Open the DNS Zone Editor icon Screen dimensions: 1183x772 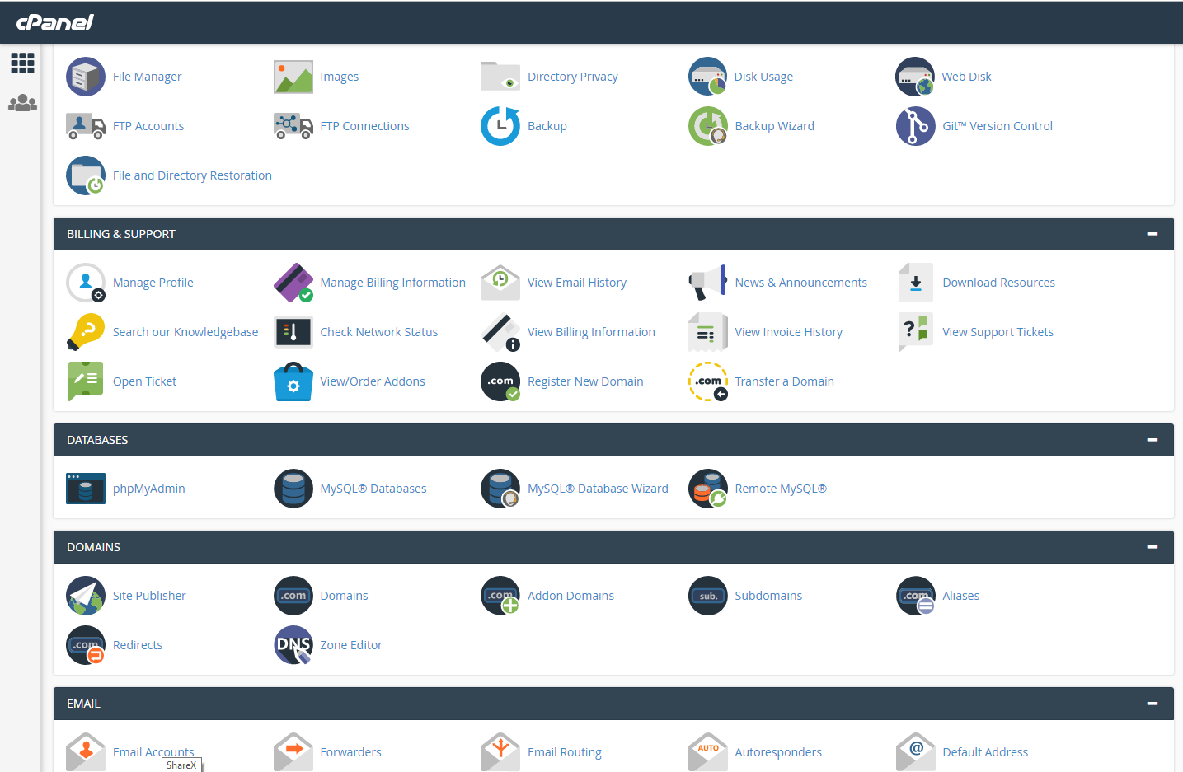(x=293, y=645)
